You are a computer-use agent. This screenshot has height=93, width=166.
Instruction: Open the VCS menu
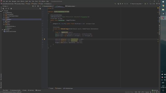(x=40, y=1)
